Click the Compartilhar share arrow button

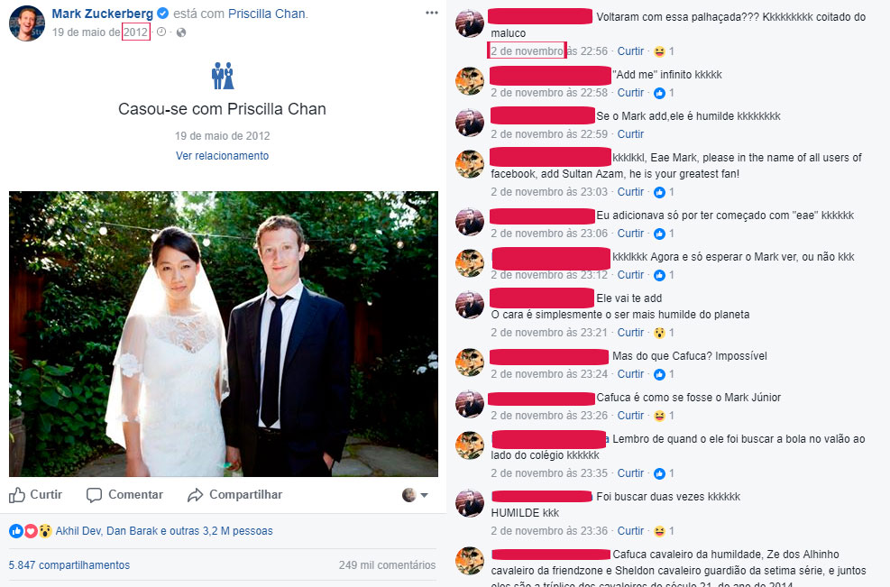click(x=234, y=495)
